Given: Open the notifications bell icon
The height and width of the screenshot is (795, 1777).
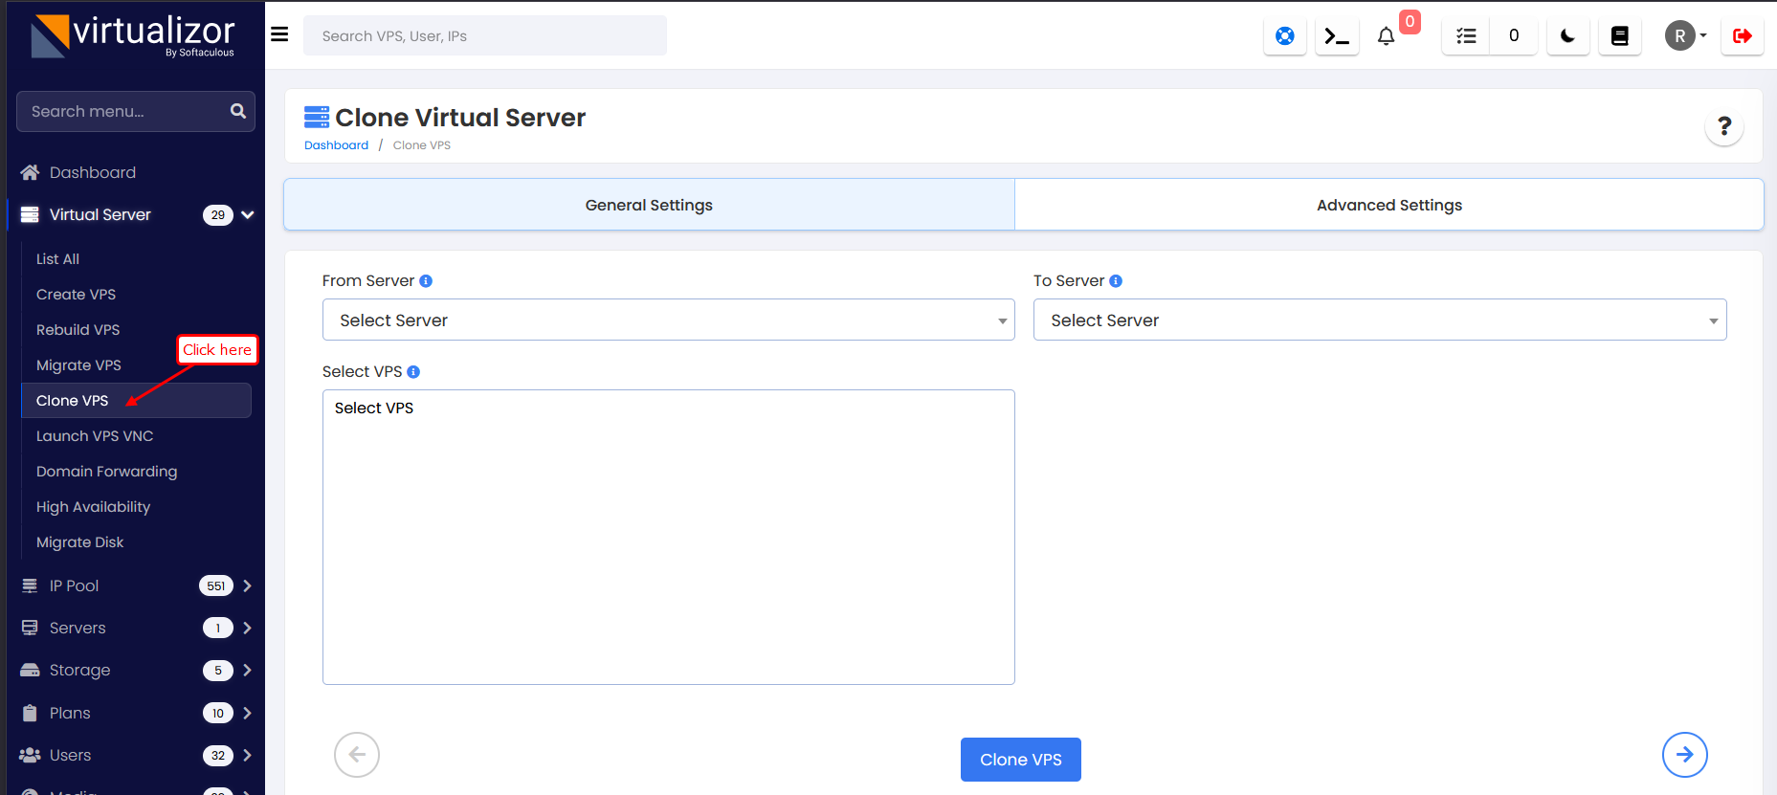Looking at the screenshot, I should (x=1386, y=36).
